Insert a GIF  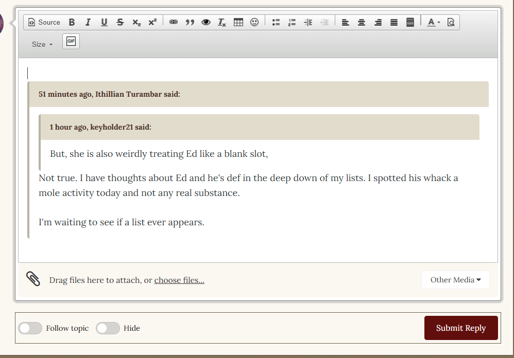pos(71,42)
